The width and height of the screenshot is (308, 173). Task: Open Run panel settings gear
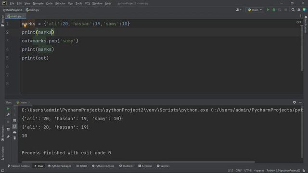click(294, 102)
